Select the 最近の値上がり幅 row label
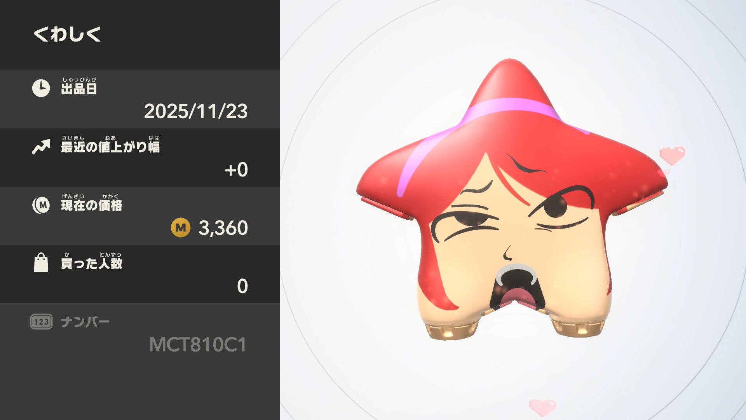The image size is (746, 420). point(110,144)
